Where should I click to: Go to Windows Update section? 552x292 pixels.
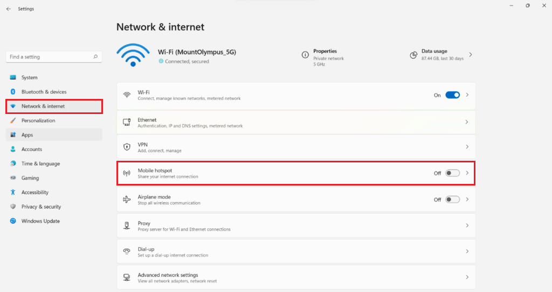pos(40,221)
